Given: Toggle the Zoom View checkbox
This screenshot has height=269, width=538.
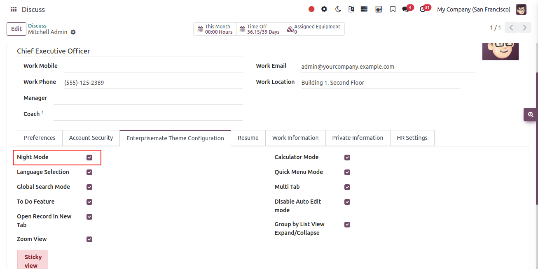Looking at the screenshot, I should point(89,239).
